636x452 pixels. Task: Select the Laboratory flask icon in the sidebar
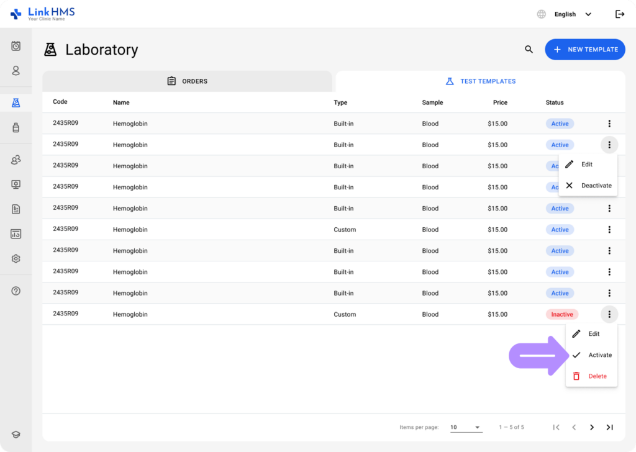click(x=15, y=103)
